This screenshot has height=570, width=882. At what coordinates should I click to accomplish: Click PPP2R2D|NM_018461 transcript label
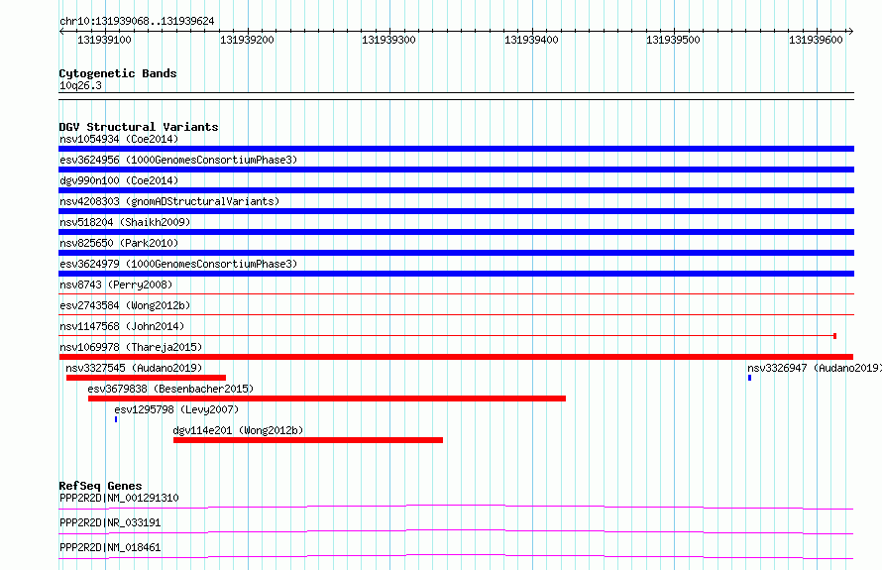click(x=110, y=547)
